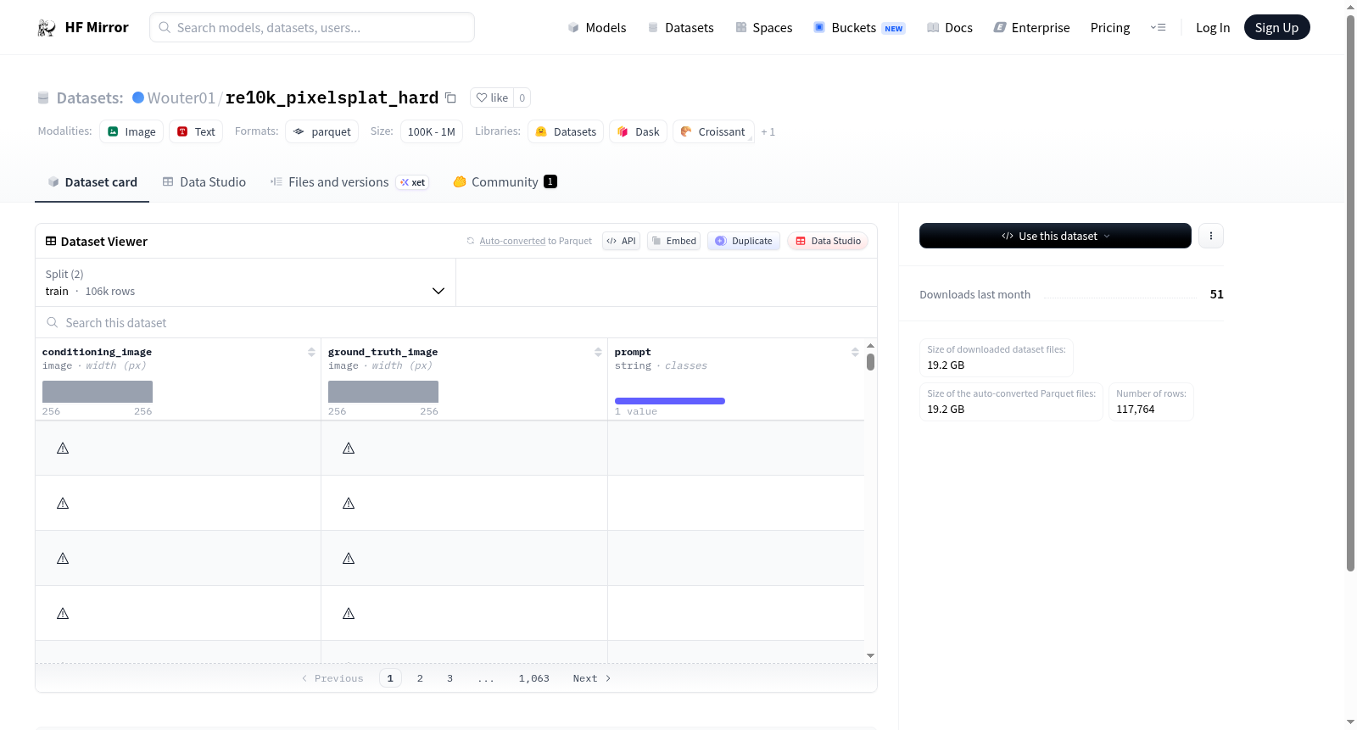Viewport: 1357px width, 730px height.
Task: Click the Log In link
Action: pyautogui.click(x=1213, y=27)
